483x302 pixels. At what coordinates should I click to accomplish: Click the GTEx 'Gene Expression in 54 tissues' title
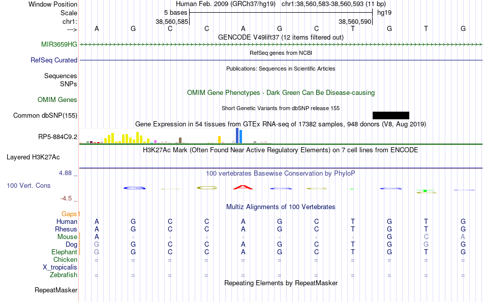point(281,124)
